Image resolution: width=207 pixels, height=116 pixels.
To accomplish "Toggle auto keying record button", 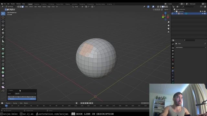I will tap(77, 103).
